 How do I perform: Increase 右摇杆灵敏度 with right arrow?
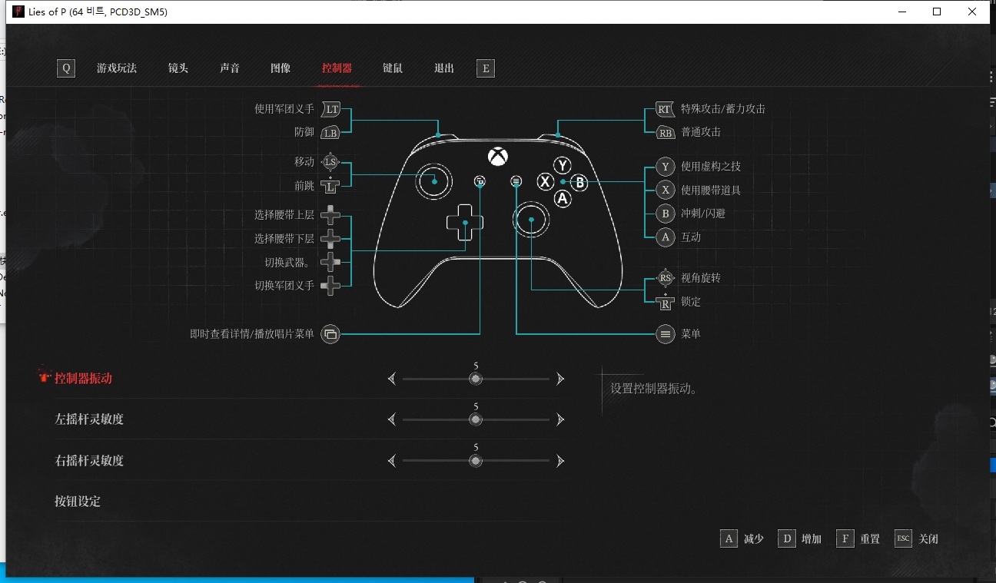pyautogui.click(x=560, y=461)
